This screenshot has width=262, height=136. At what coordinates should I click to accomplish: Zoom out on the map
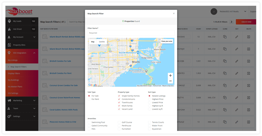pos(170,81)
